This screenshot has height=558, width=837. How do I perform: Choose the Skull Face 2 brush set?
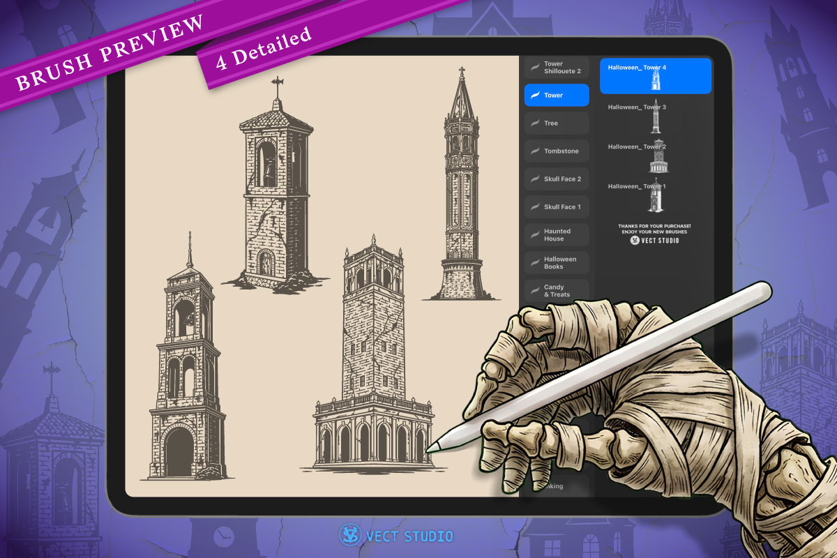[x=557, y=179]
